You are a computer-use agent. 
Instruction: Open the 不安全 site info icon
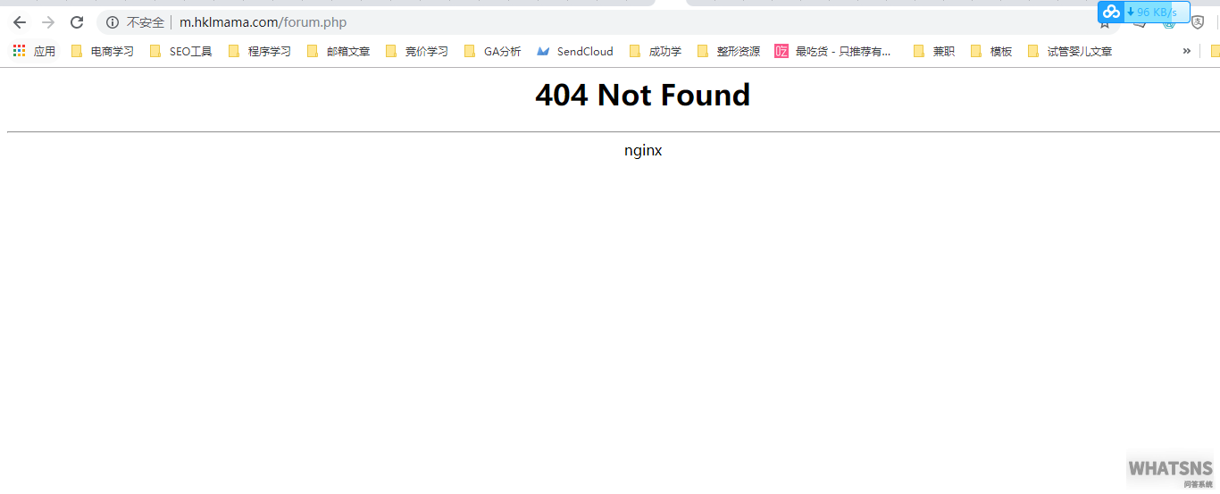pos(113,22)
